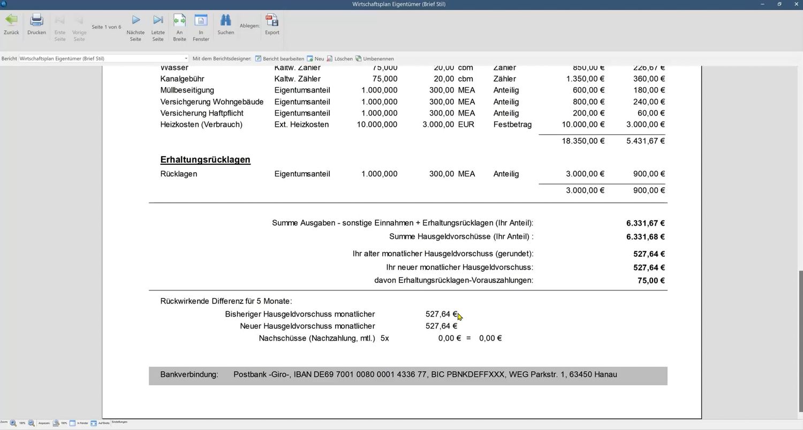Fit page in window with In Fenster toolbar button

(201, 28)
